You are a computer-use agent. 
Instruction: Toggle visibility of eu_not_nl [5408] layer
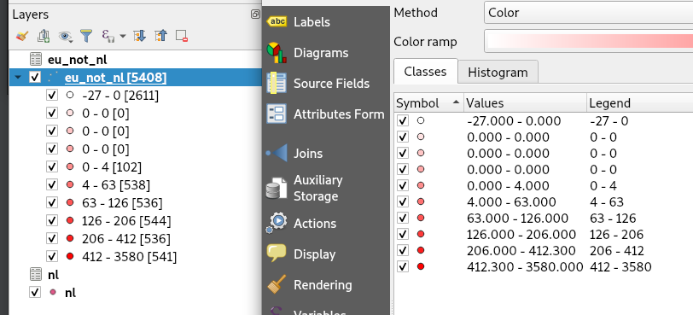[35, 78]
